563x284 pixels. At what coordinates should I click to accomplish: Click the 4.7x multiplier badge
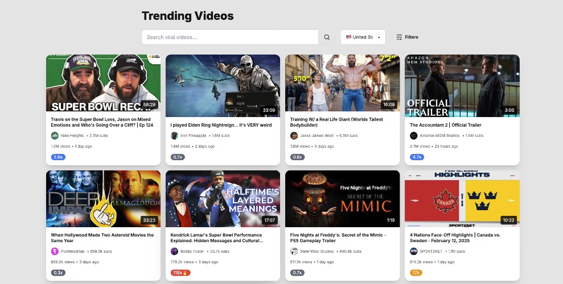tap(417, 157)
